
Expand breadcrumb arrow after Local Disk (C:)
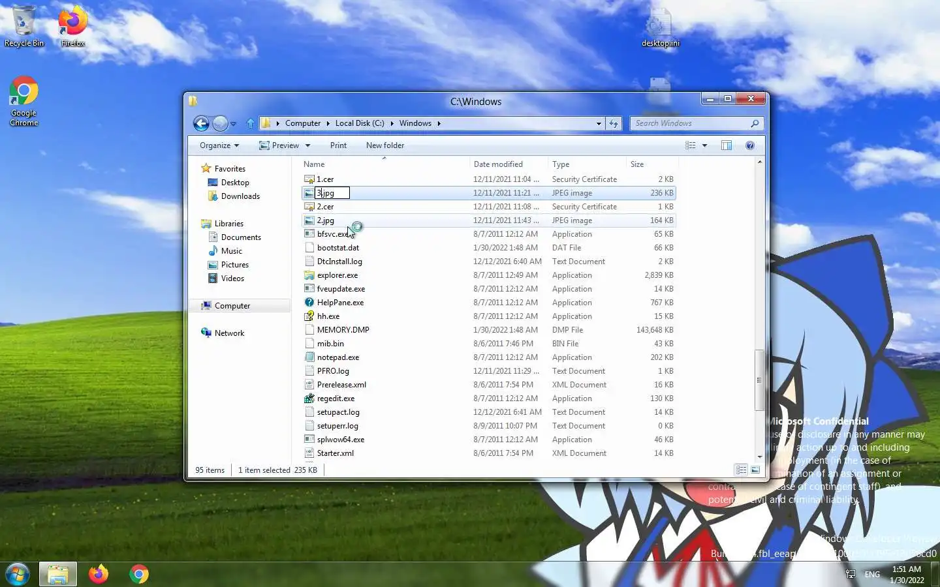[392, 123]
